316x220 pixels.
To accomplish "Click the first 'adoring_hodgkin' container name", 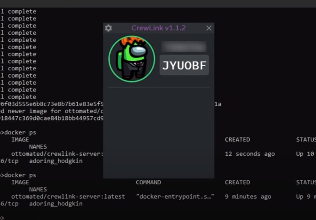I will [56, 161].
